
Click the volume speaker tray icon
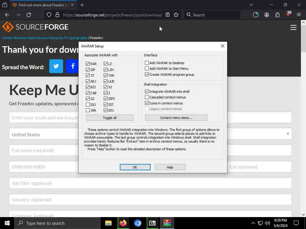click(267, 223)
